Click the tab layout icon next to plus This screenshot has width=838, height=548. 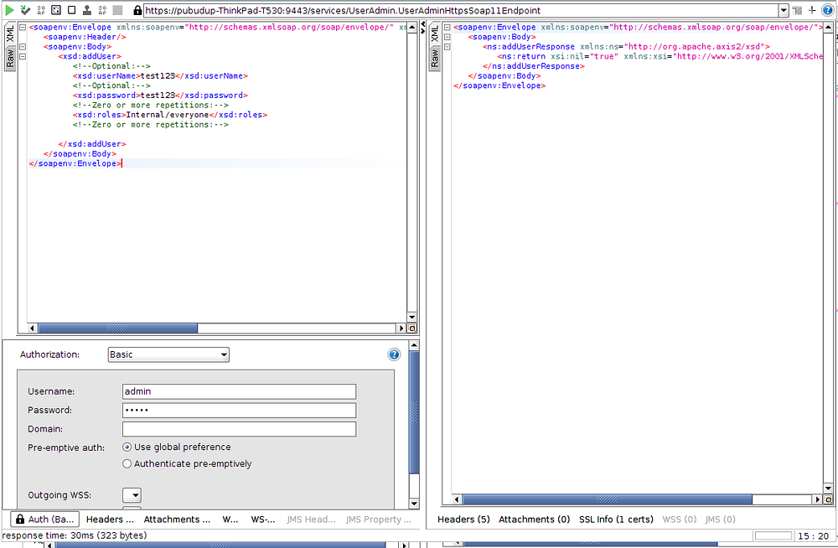(798, 10)
